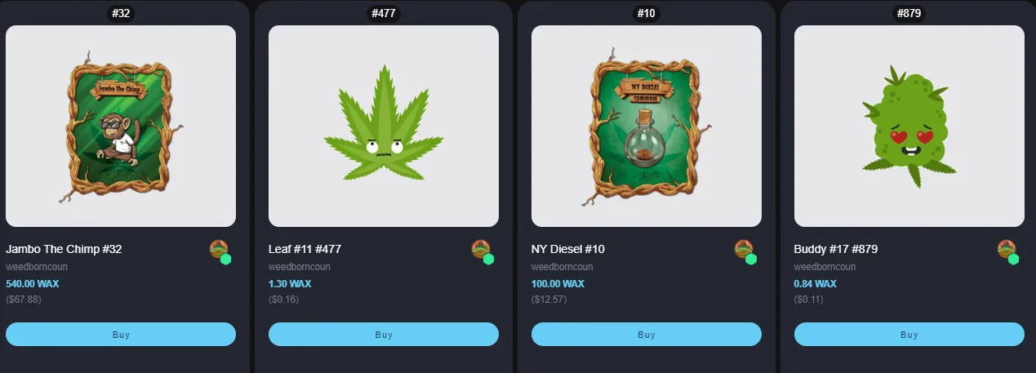This screenshot has width=1036, height=373.
Task: Click the NY Diesel #10 title
Action: tap(568, 249)
